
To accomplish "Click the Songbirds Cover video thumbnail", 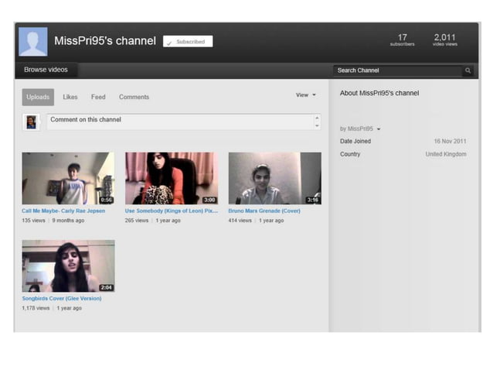I will click(68, 266).
